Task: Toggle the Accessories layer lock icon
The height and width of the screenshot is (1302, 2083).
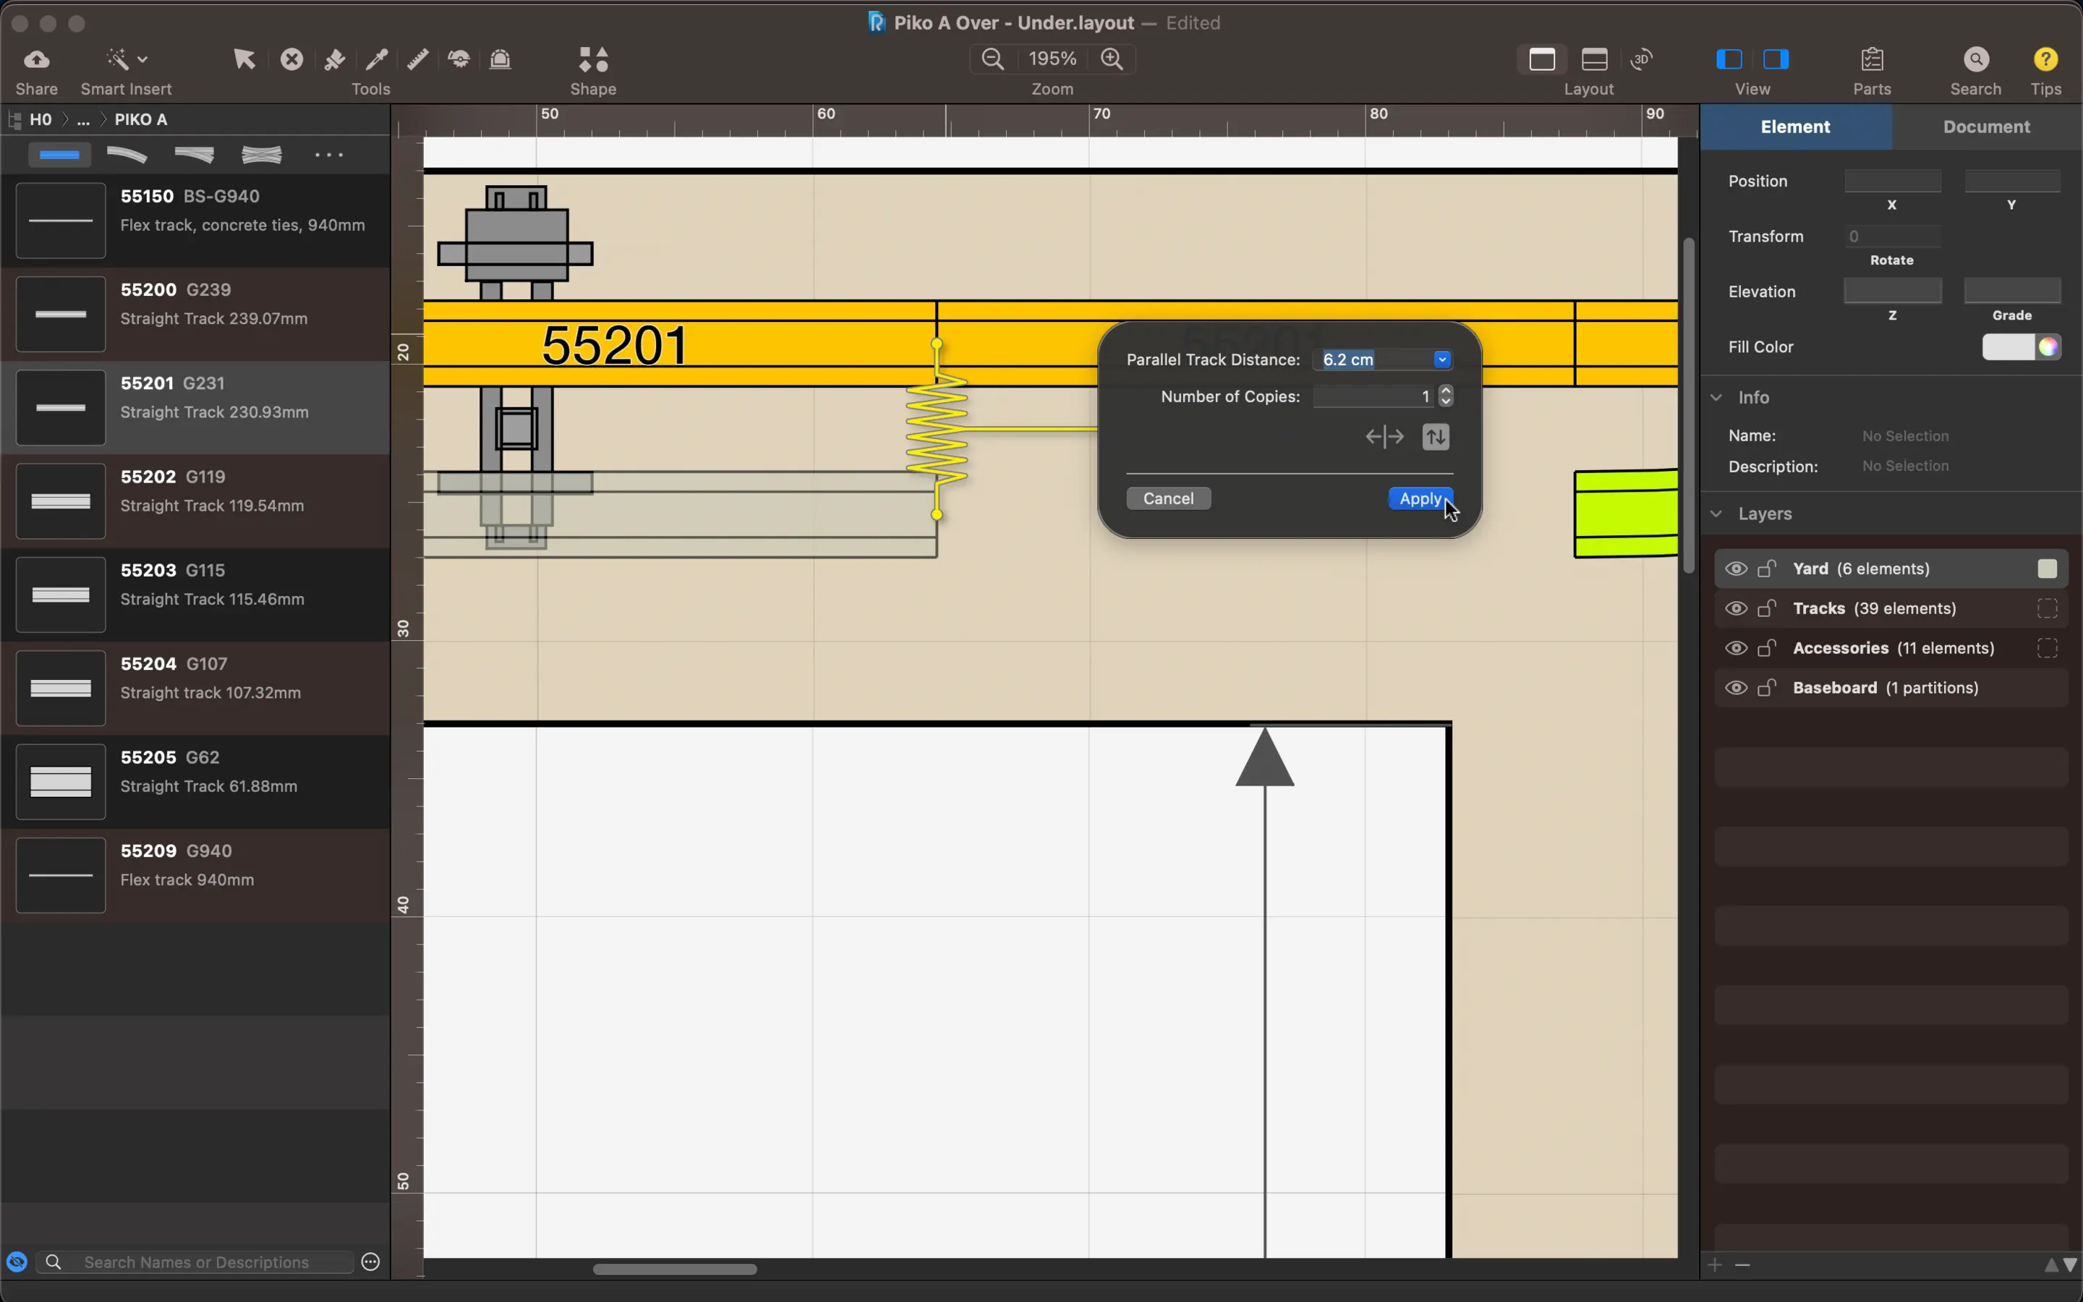Action: (1766, 648)
